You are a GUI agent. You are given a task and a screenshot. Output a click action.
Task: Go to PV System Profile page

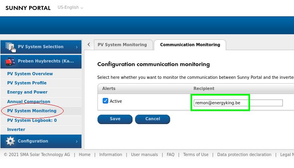point(27,83)
